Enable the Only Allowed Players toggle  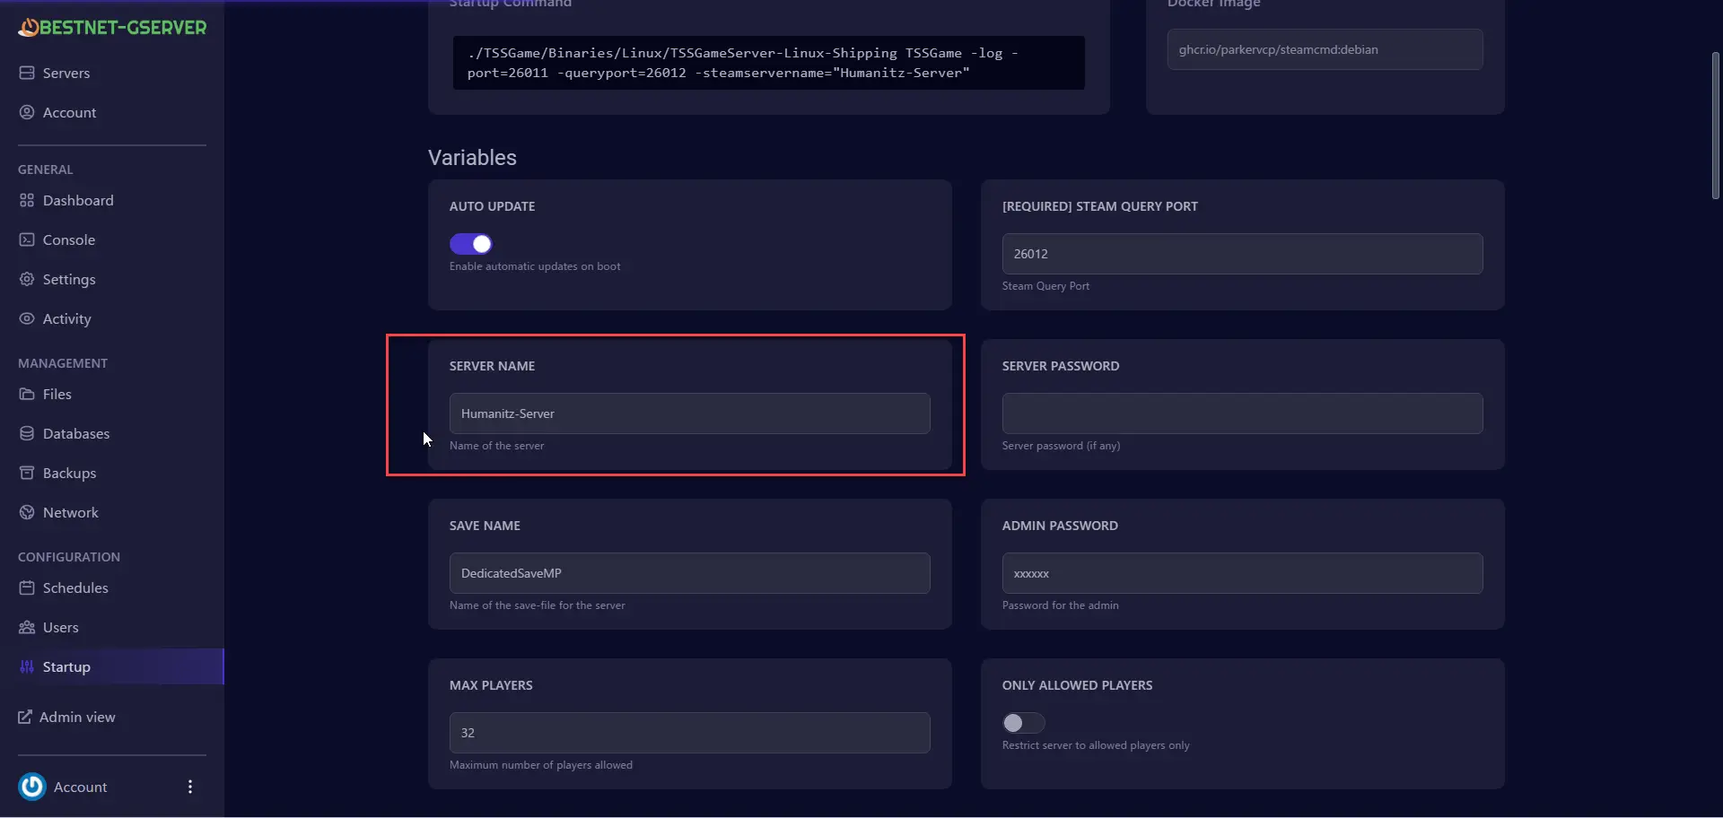point(1023,723)
